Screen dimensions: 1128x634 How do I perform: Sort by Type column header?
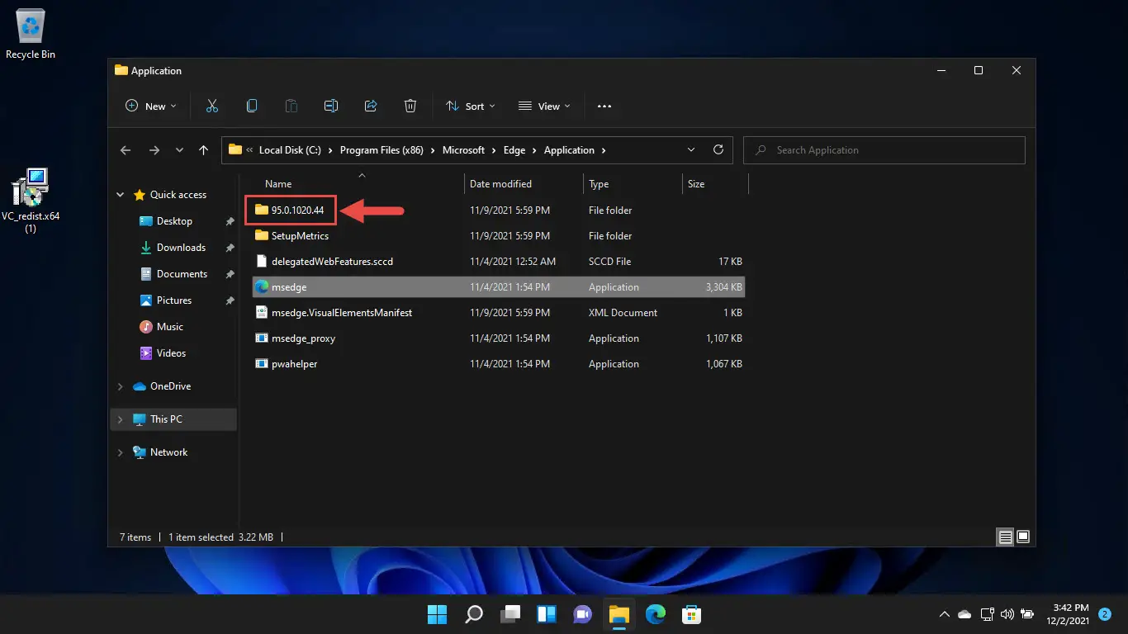(599, 184)
